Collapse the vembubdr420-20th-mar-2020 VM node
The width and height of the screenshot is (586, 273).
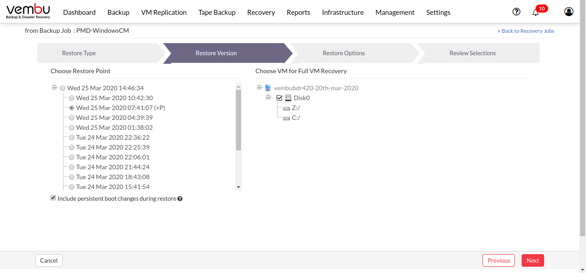pyautogui.click(x=259, y=87)
